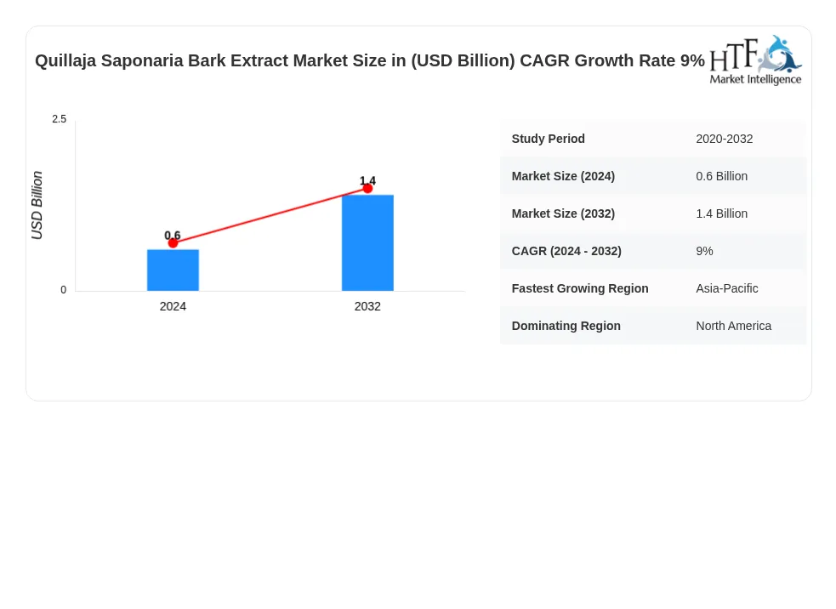The width and height of the screenshot is (836, 609).
Task: Click the 2024 x-axis label
Action: click(x=173, y=307)
